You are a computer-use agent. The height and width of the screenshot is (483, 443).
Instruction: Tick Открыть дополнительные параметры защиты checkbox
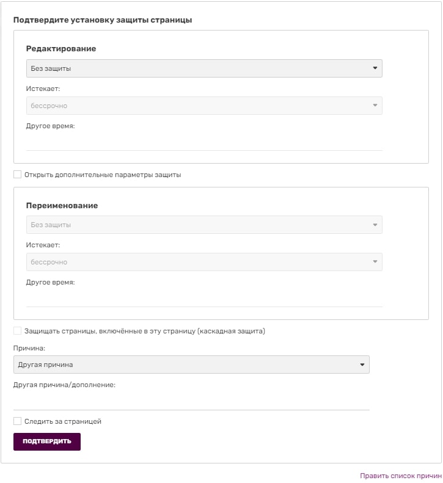point(17,175)
